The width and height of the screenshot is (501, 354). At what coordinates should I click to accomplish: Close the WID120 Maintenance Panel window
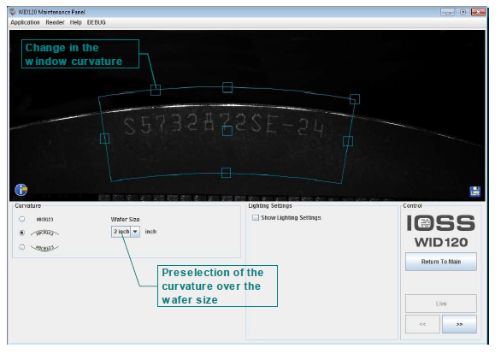(x=478, y=12)
